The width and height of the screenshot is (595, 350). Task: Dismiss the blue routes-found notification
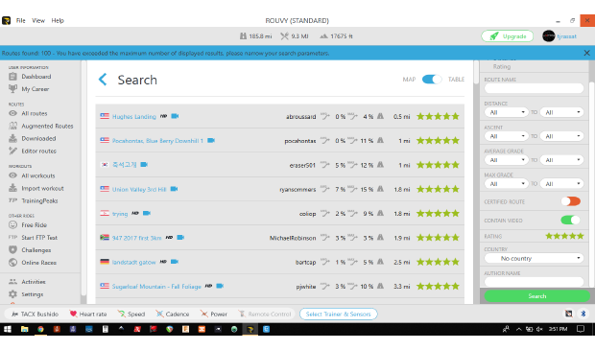pos(586,53)
